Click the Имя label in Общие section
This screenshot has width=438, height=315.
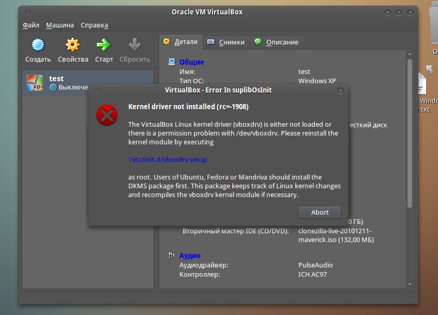[187, 71]
